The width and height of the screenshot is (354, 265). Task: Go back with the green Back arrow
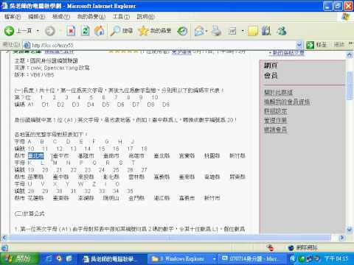[10, 31]
